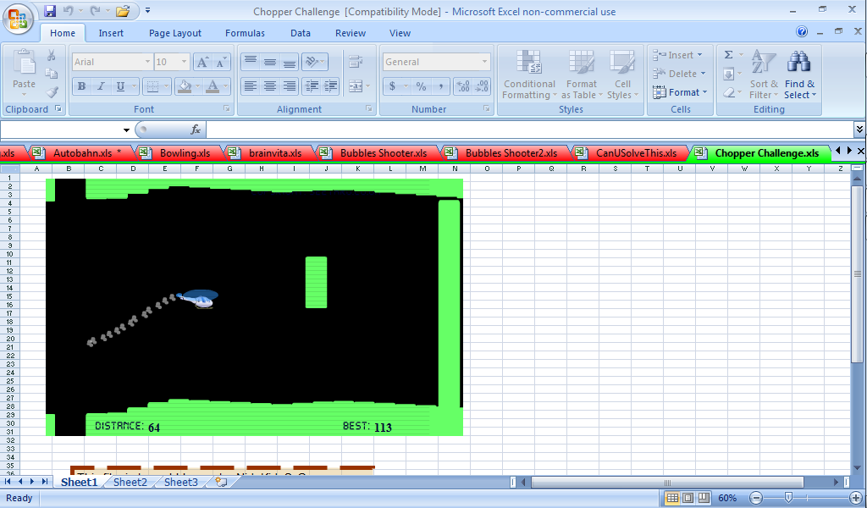Toggle Underline formatting
This screenshot has height=508, width=867.
tap(120, 86)
